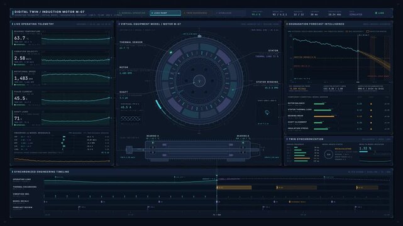Select Bearing B on motor side view
This screenshot has height=226, width=403.
(243, 136)
